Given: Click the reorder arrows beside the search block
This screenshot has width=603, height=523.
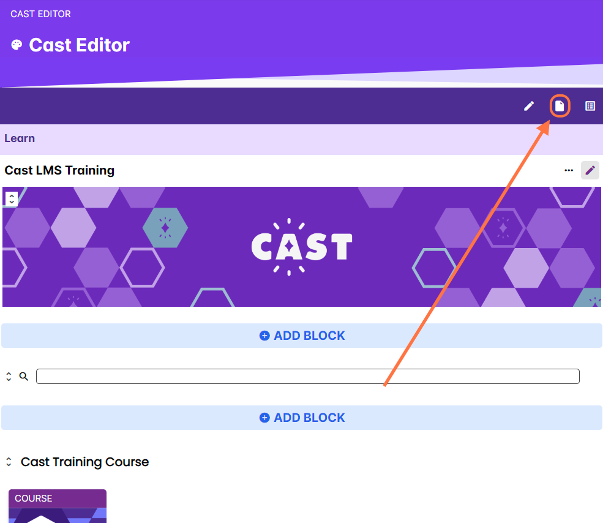Looking at the screenshot, I should 9,377.
